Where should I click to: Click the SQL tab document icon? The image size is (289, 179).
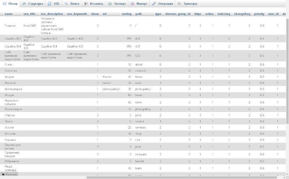coord(49,4)
